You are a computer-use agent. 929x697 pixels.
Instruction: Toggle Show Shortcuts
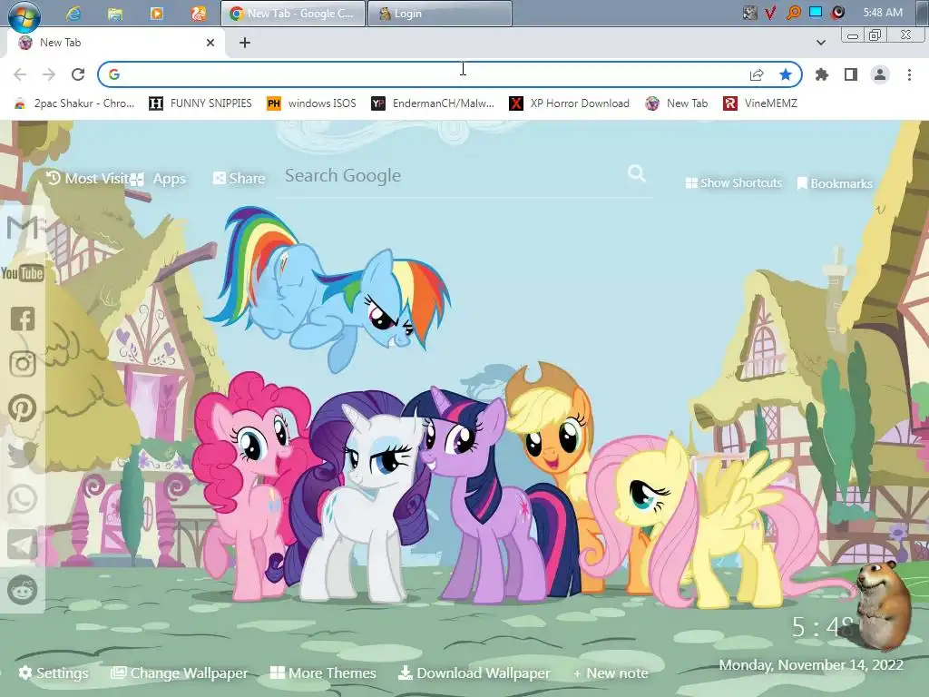(733, 183)
